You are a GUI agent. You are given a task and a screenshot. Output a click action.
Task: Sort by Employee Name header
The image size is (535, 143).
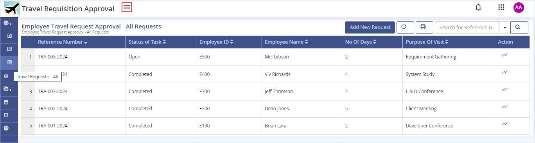tap(286, 42)
